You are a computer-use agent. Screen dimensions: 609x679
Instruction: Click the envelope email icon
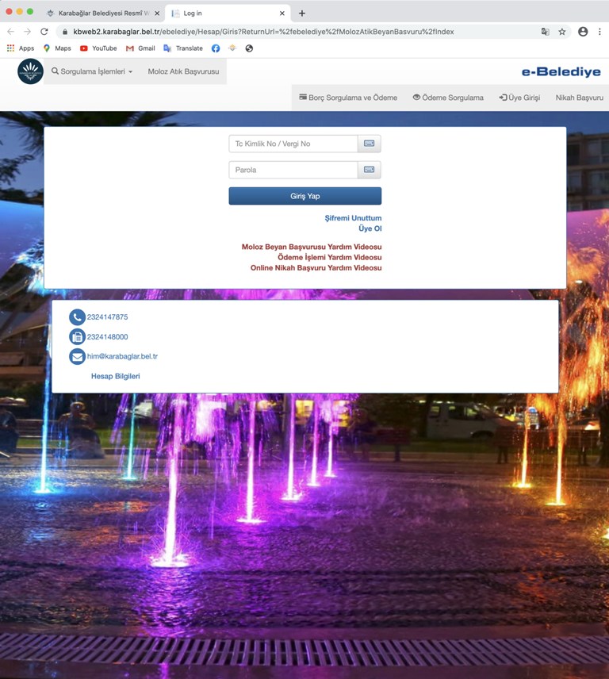(x=77, y=357)
